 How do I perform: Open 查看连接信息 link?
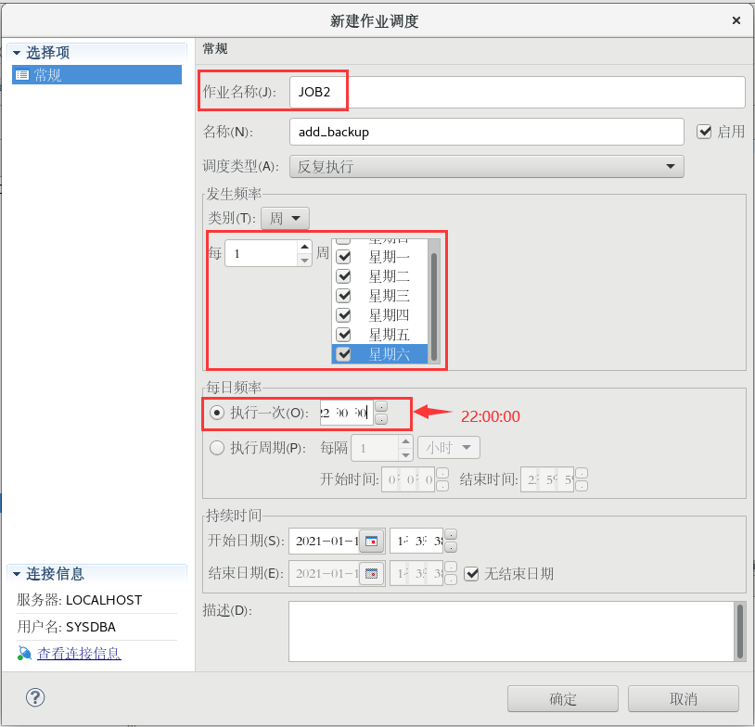(x=79, y=653)
